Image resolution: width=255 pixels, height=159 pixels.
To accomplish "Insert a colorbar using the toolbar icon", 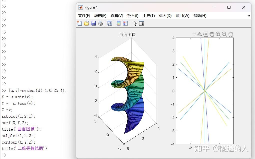I will tap(119, 23).
